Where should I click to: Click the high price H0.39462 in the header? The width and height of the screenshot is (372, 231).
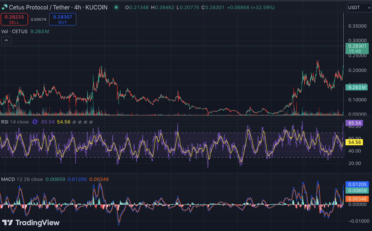162,8
